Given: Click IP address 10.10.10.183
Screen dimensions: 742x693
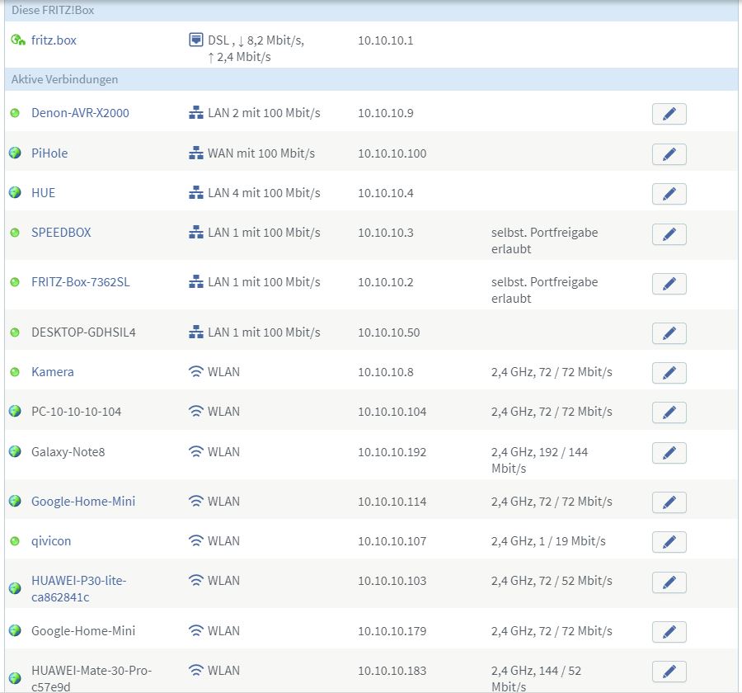Looking at the screenshot, I should 392,671.
